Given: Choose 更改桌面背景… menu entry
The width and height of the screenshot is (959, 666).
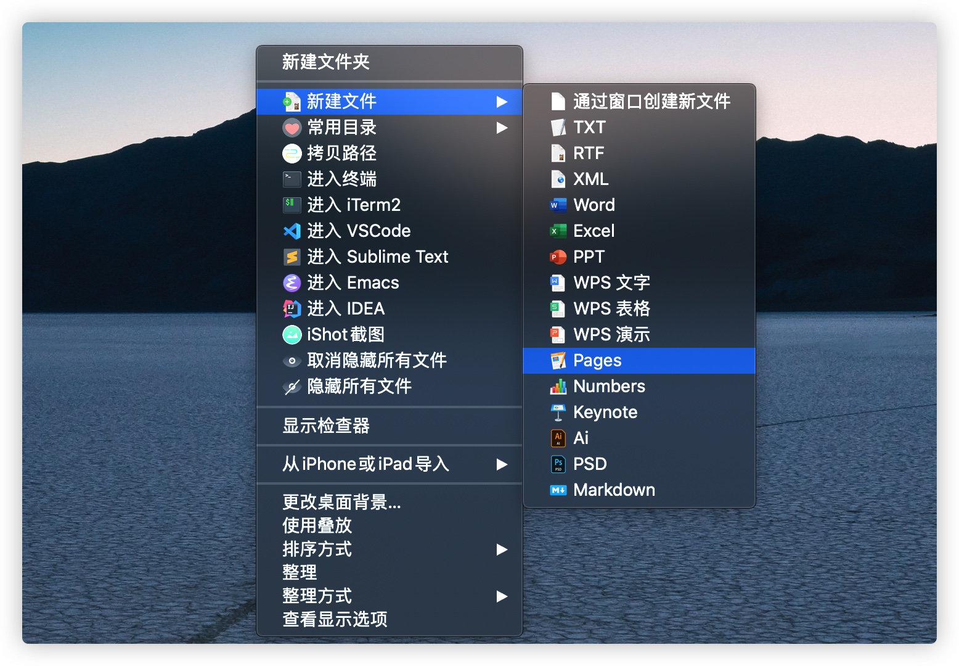Looking at the screenshot, I should click(x=390, y=503).
